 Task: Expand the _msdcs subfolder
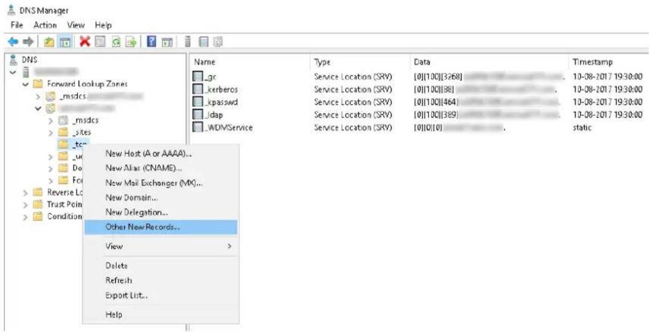[51, 120]
